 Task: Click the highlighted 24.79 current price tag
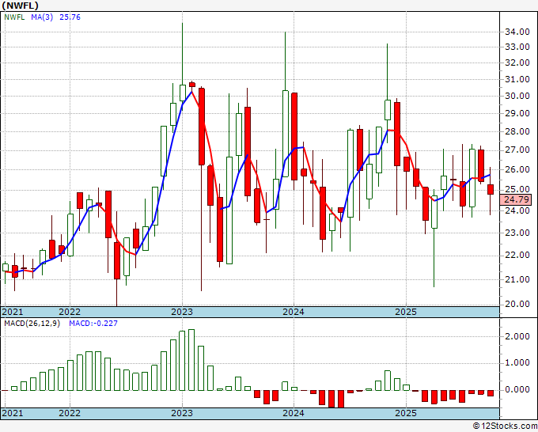[x=516, y=199]
